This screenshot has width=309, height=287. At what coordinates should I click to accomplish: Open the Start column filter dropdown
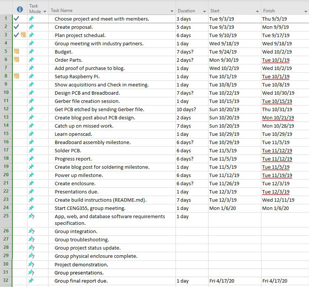coord(257,12)
